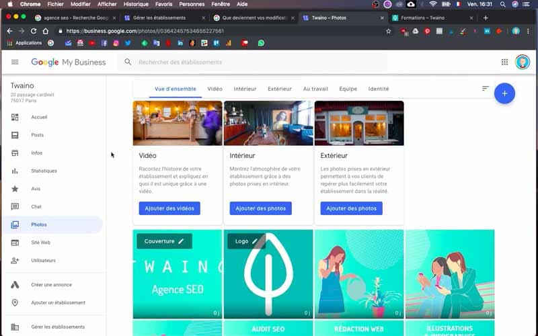Open the Site Web sidebar link
Image resolution: width=538 pixels, height=336 pixels.
40,243
